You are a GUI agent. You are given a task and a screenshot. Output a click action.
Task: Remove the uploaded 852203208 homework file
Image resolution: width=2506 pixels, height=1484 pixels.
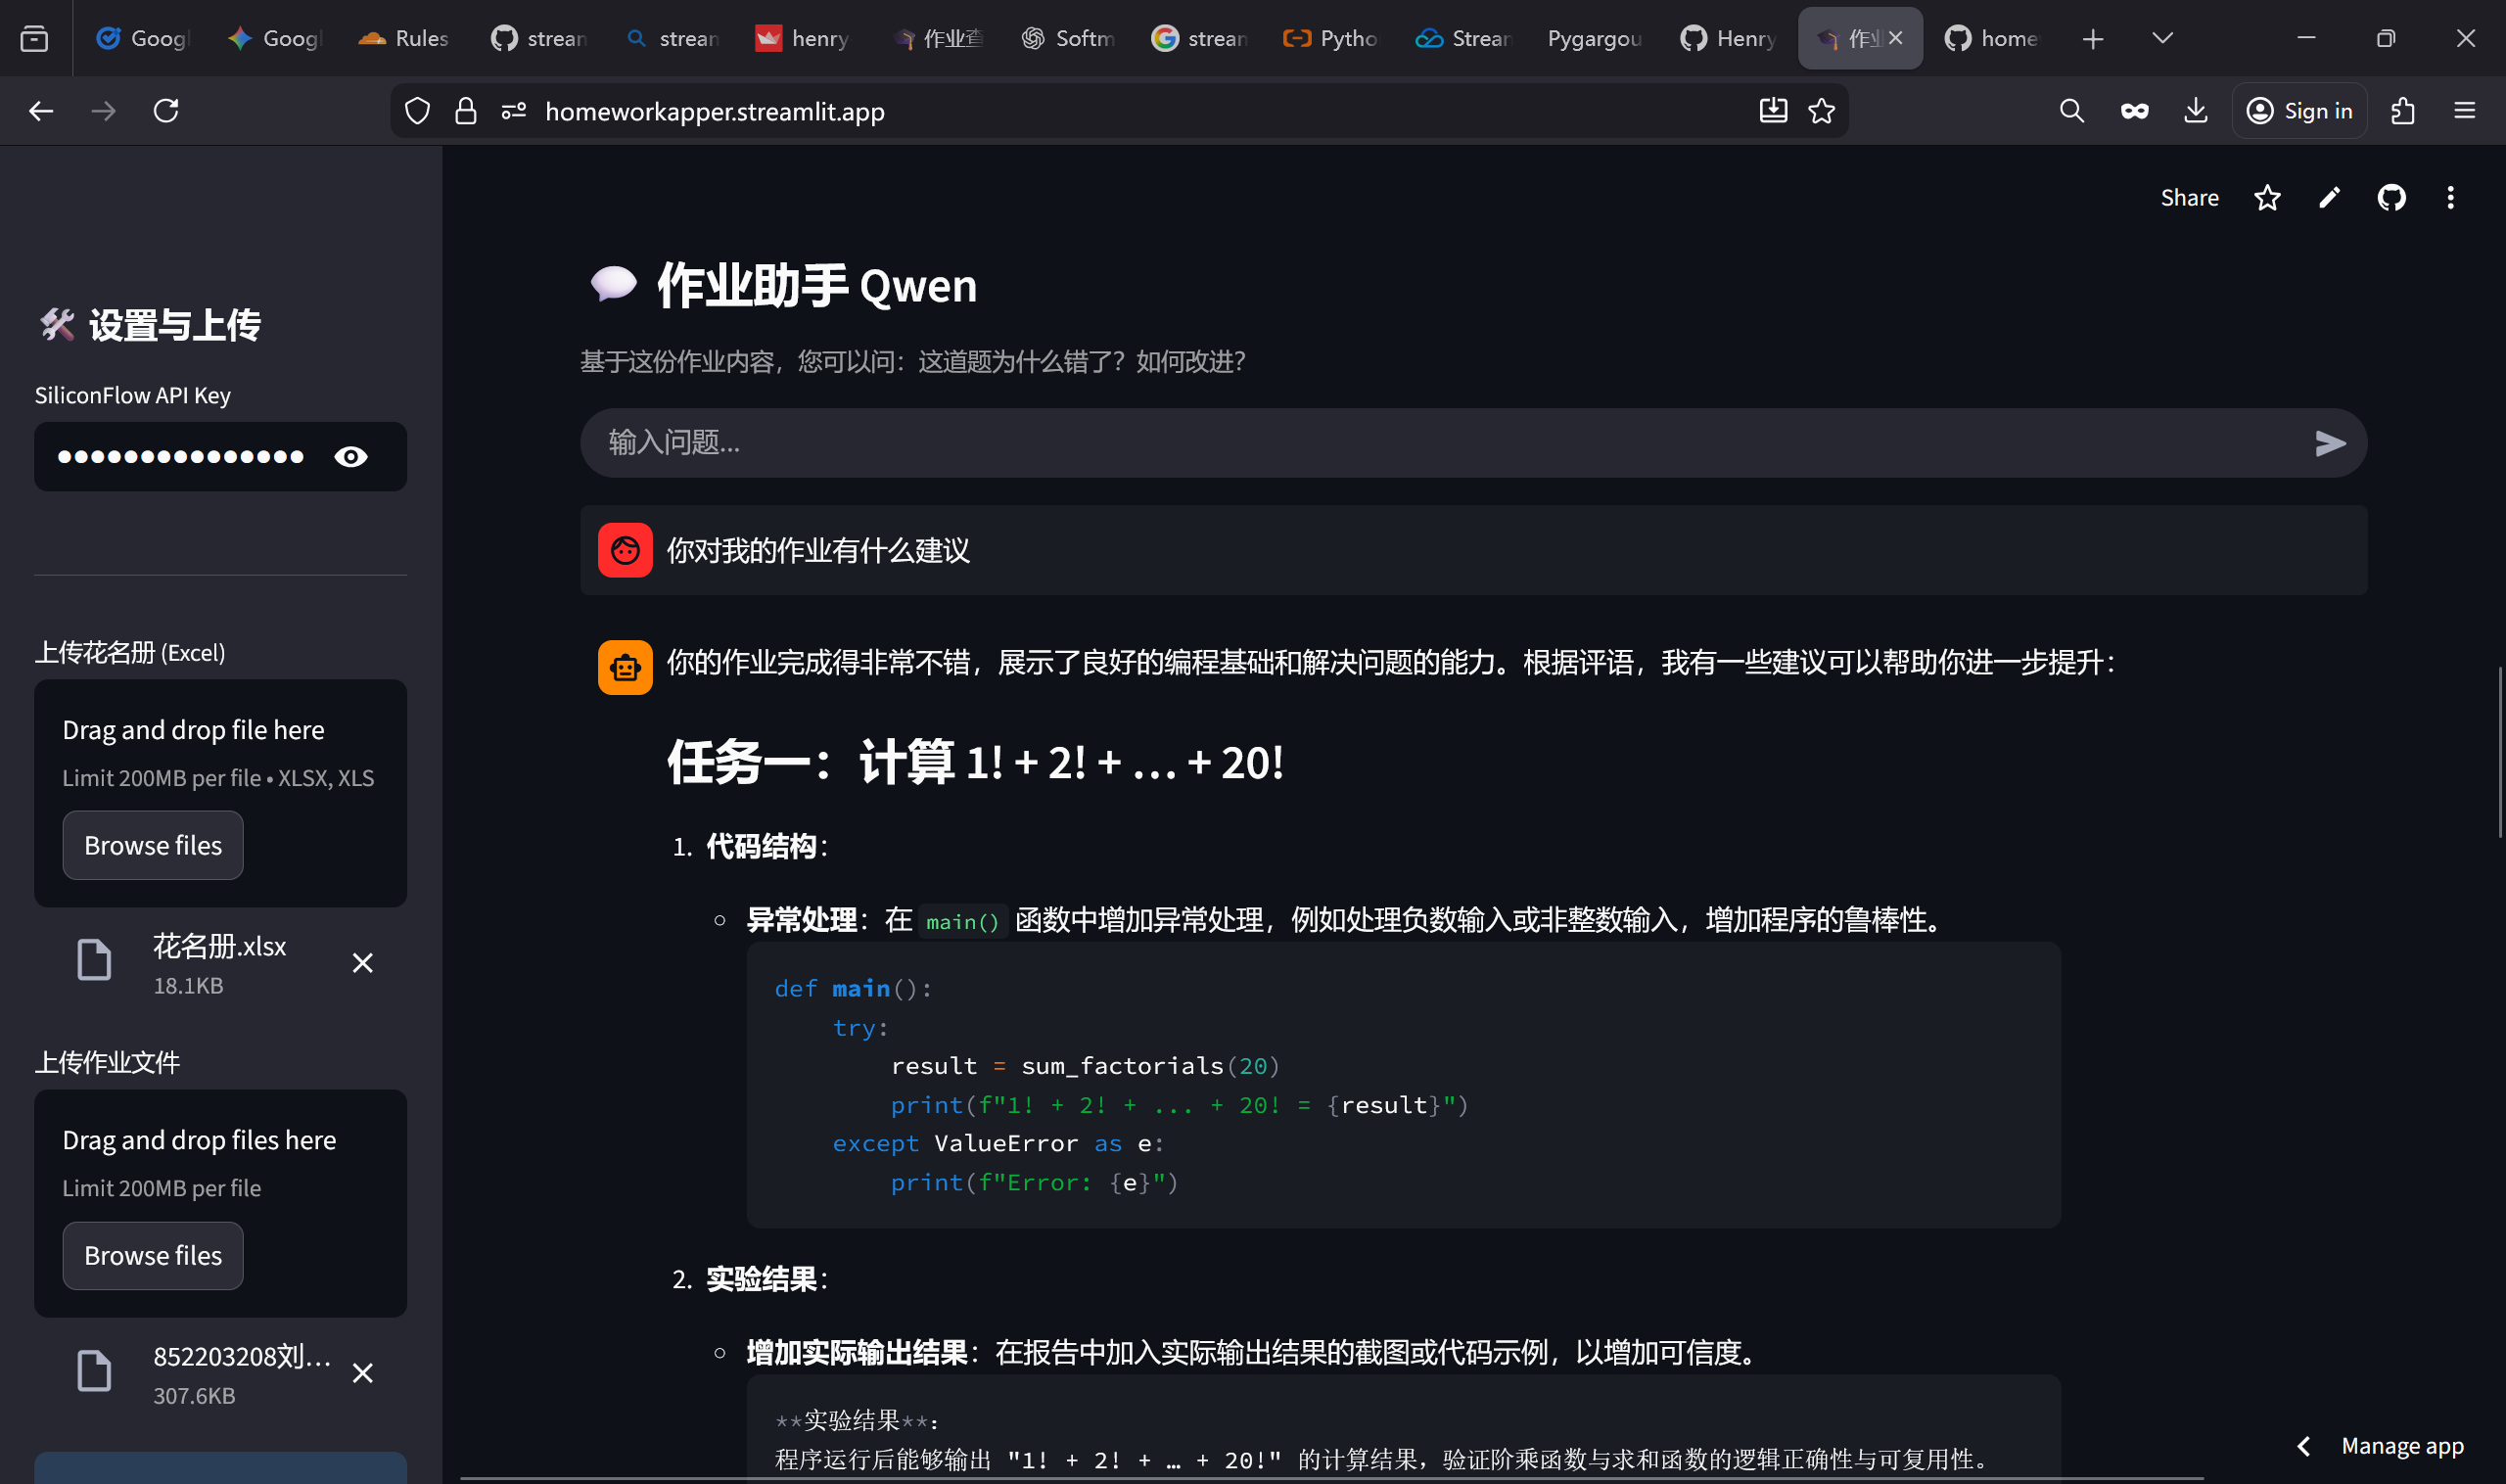click(x=363, y=1373)
